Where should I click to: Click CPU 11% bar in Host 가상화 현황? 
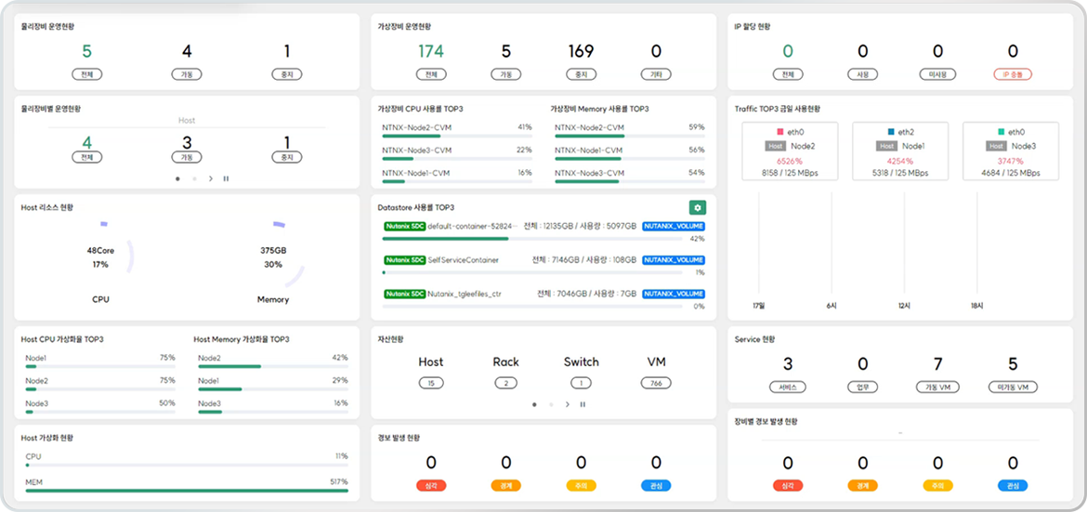187,466
